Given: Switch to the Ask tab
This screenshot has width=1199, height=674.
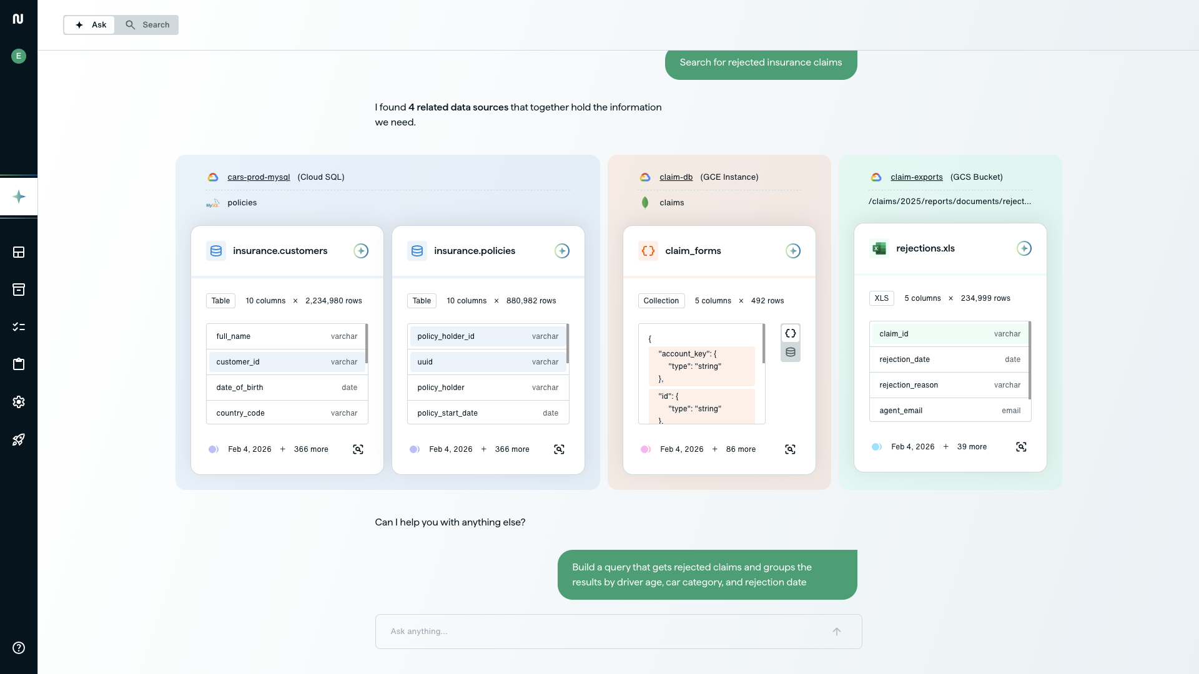Looking at the screenshot, I should click(x=90, y=25).
